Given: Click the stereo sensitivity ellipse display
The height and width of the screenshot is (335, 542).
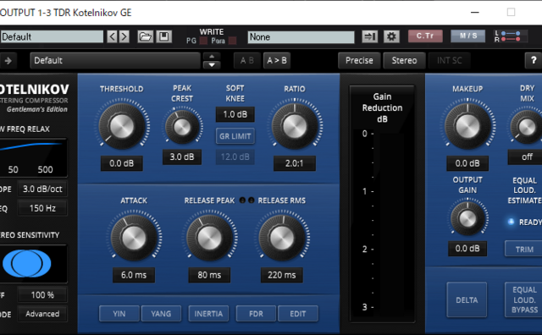Looking at the screenshot, I should pyautogui.click(x=33, y=263).
